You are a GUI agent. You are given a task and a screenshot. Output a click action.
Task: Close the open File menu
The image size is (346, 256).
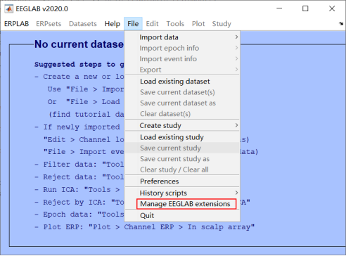[x=133, y=24]
